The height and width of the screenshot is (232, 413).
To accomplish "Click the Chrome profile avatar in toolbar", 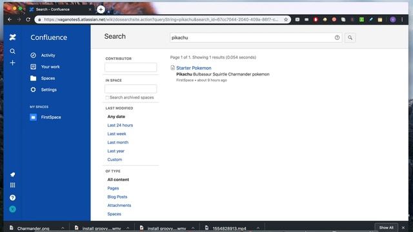I will point(393,19).
